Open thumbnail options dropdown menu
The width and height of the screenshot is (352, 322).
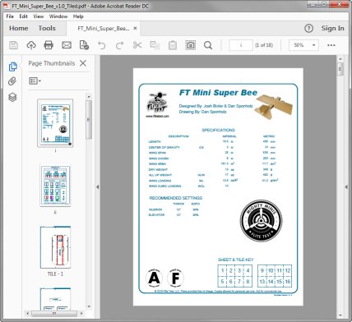coord(35,80)
